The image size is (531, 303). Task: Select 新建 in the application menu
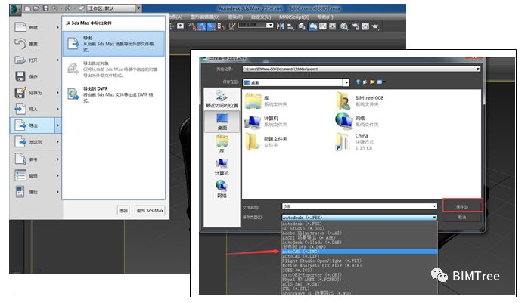click(35, 27)
